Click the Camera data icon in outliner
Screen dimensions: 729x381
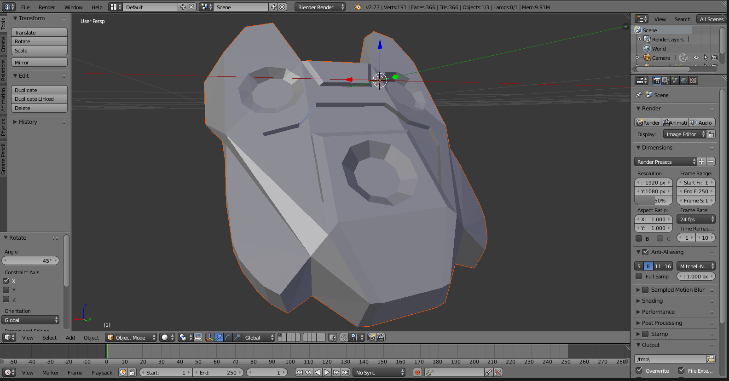pyautogui.click(x=683, y=58)
